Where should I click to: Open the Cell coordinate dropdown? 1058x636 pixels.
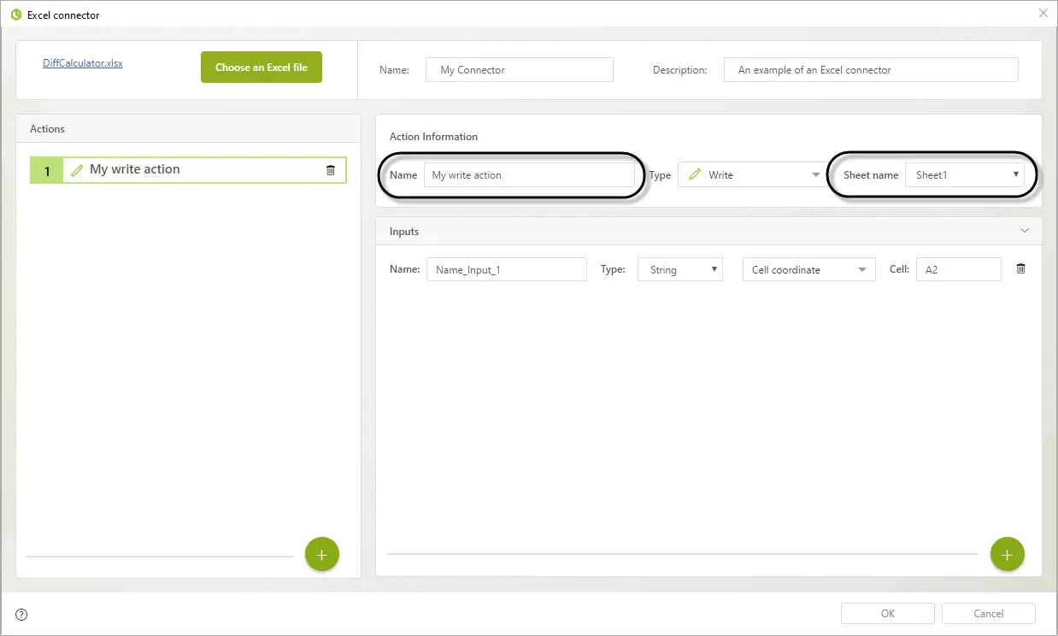coord(809,269)
